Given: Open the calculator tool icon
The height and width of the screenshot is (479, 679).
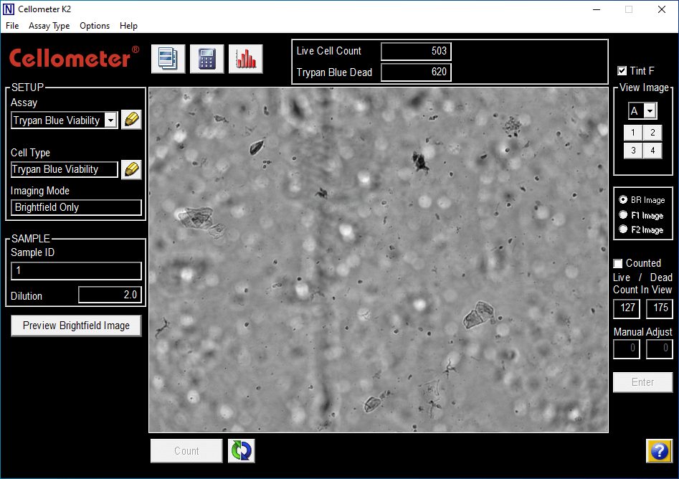Looking at the screenshot, I should point(206,59).
